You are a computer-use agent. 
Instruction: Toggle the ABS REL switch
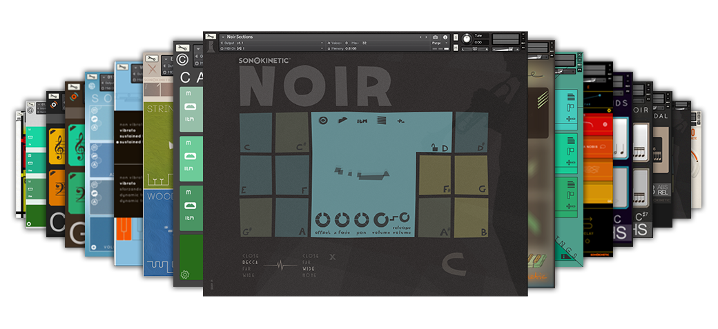(x=663, y=190)
